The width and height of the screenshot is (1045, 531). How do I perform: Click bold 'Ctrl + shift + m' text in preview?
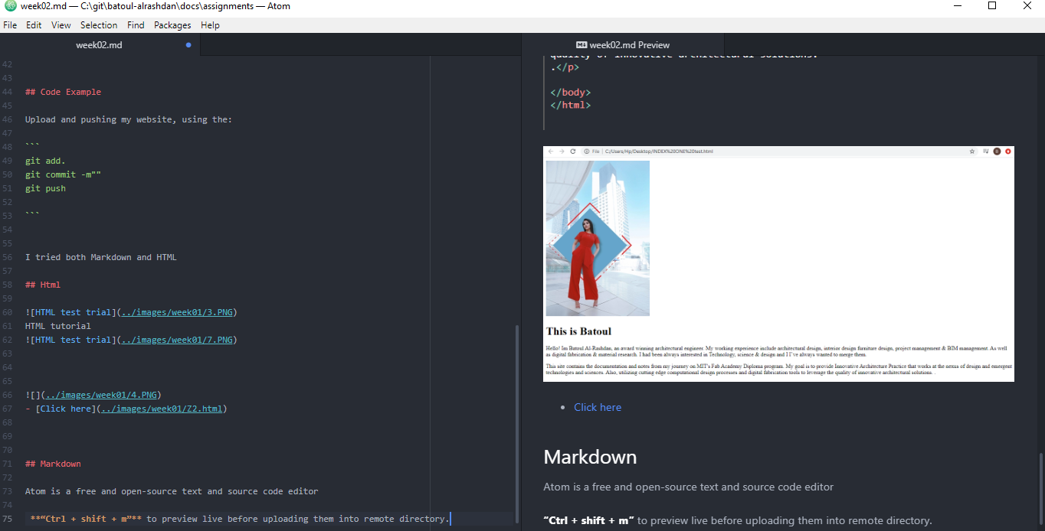pyautogui.click(x=588, y=520)
